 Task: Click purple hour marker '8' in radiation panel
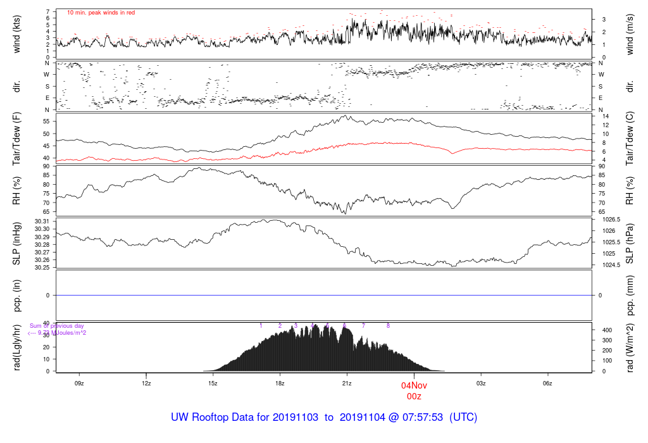point(388,326)
